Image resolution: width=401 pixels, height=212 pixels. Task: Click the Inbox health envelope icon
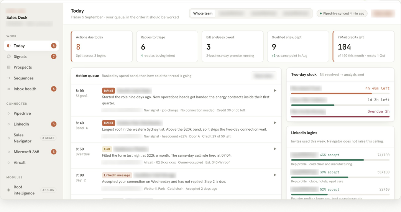coord(9,89)
